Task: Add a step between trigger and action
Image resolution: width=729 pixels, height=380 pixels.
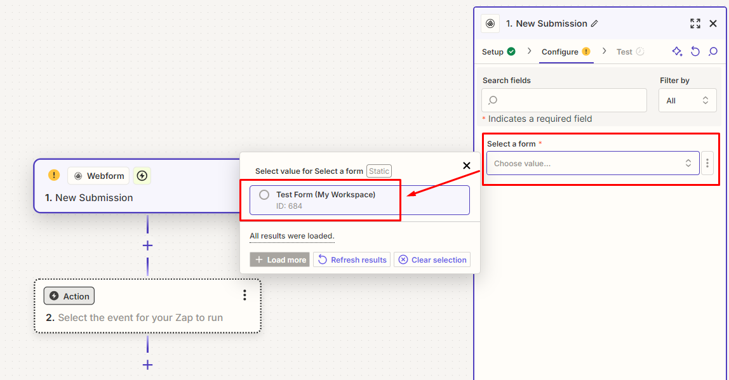Action: [147, 246]
